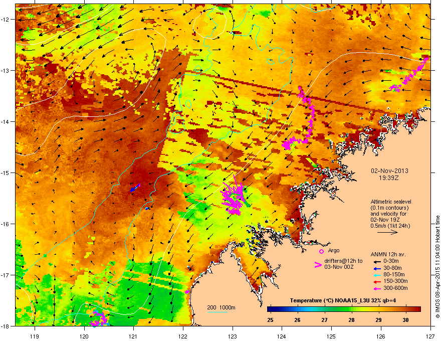Click the dark red end of the colorbar
Screen dimensions: 441x341
(417, 309)
